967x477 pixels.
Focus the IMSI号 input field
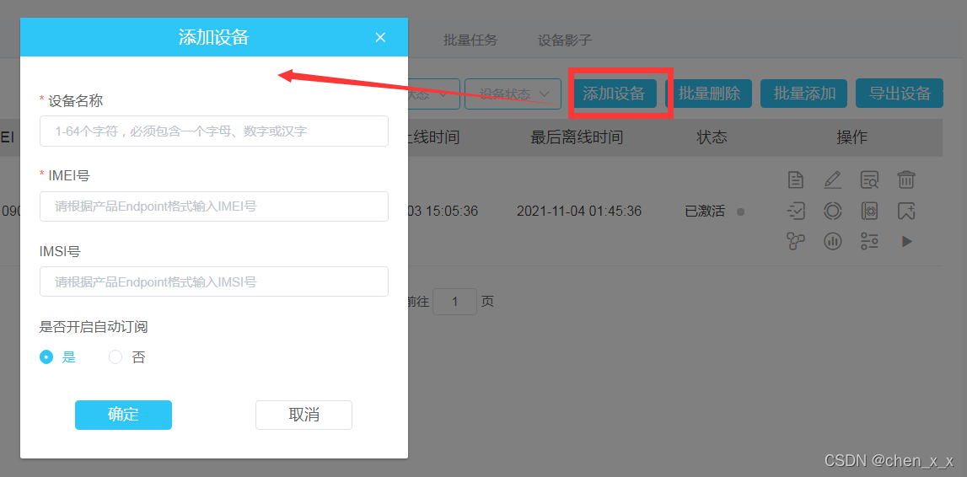[x=214, y=281]
